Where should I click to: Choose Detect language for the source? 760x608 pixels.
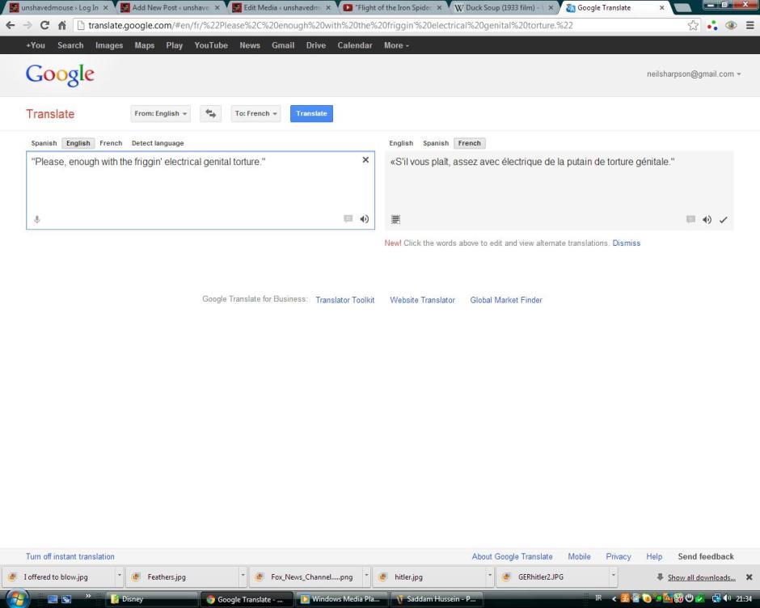pos(158,143)
